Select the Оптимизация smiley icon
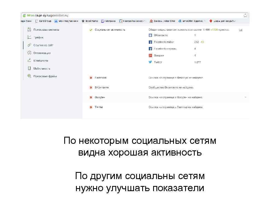Screen dimensions: 280x210 tap(30, 53)
